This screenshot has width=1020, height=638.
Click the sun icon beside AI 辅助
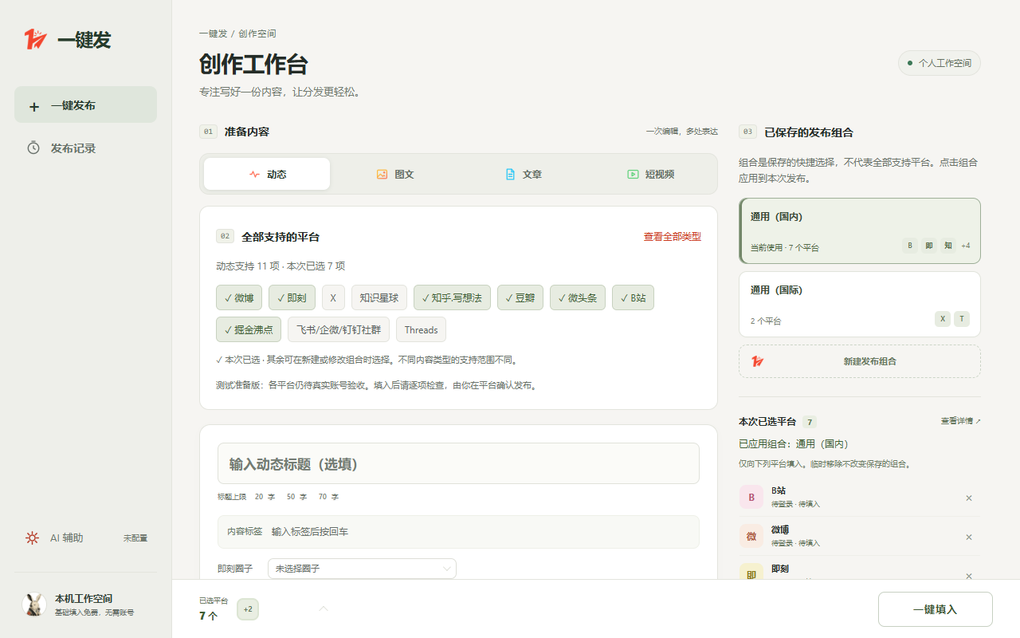pos(33,538)
